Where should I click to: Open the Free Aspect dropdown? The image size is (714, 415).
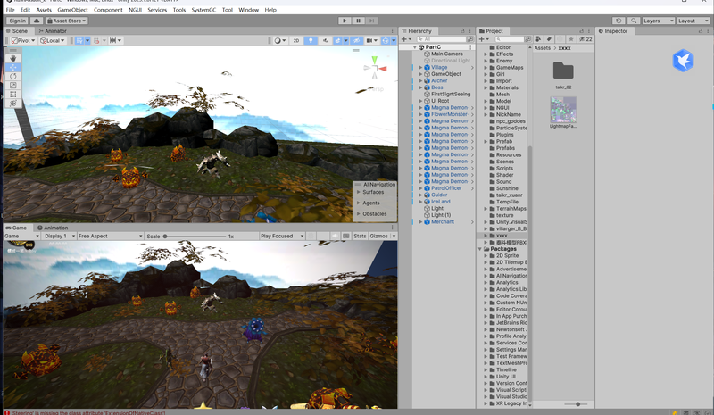click(x=110, y=236)
